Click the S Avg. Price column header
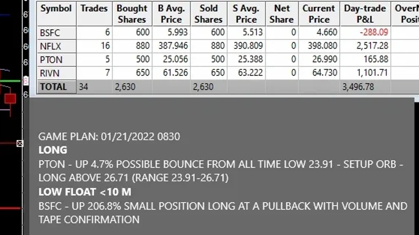The width and height of the screenshot is (419, 235). pyautogui.click(x=246, y=14)
